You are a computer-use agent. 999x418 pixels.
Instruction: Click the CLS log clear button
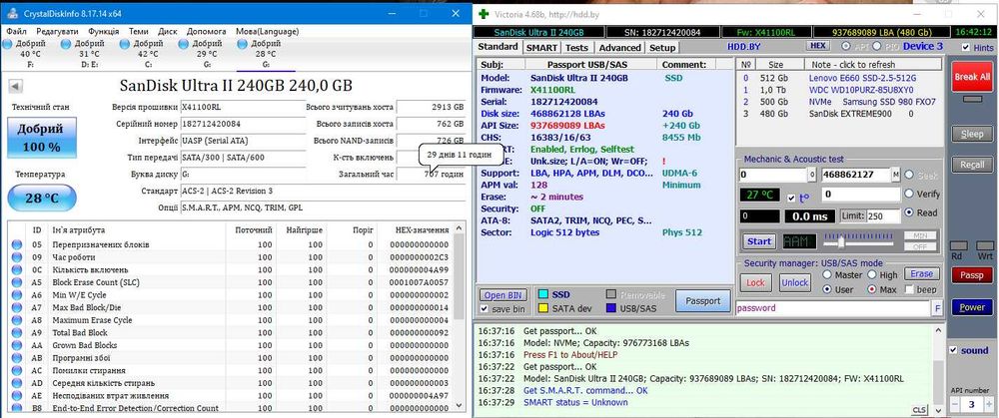pyautogui.click(x=919, y=410)
